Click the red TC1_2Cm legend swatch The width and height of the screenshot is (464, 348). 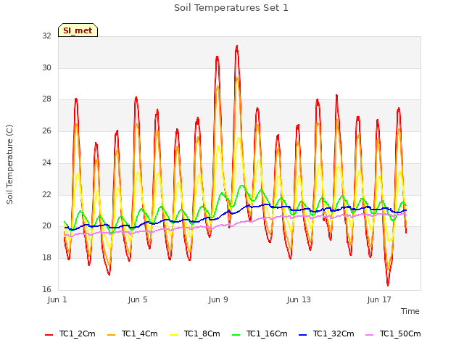[x=49, y=335]
